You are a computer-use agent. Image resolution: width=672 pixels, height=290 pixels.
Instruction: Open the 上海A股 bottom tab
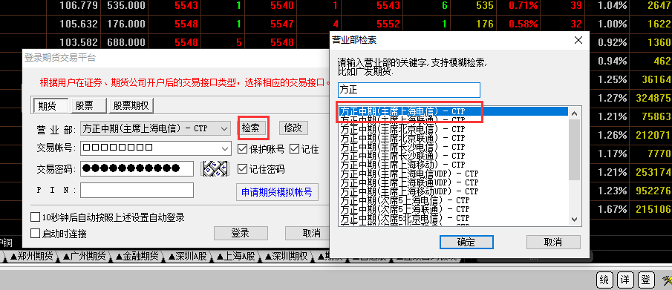[236, 256]
